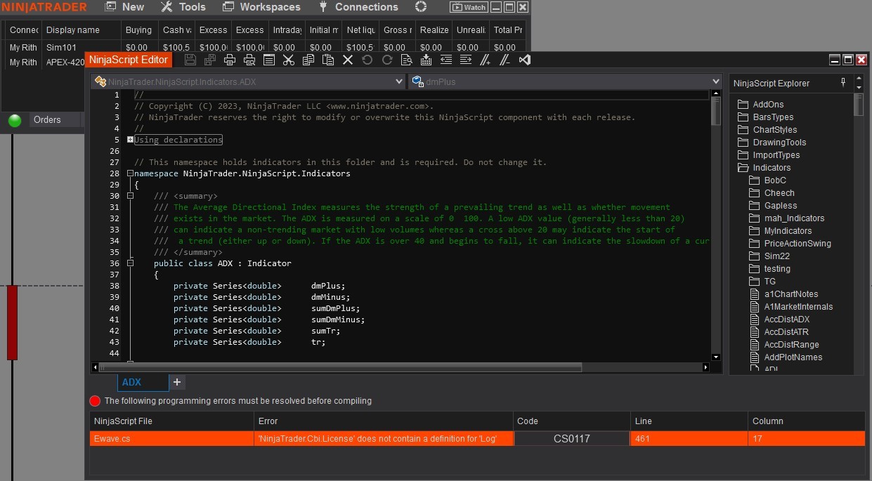Comment out selected lines icon
Viewport: 872px width, 481px height.
(x=485, y=60)
